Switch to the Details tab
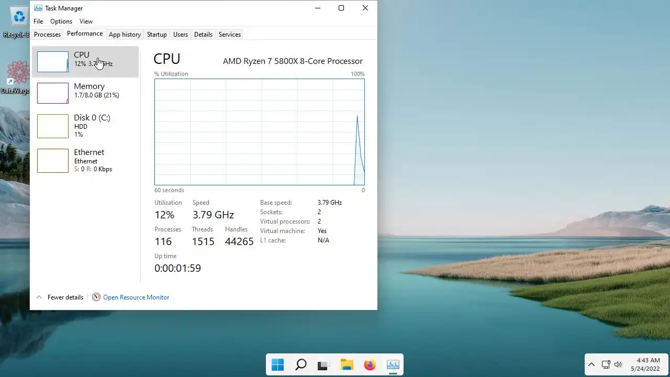The width and height of the screenshot is (670, 377). pyautogui.click(x=203, y=34)
